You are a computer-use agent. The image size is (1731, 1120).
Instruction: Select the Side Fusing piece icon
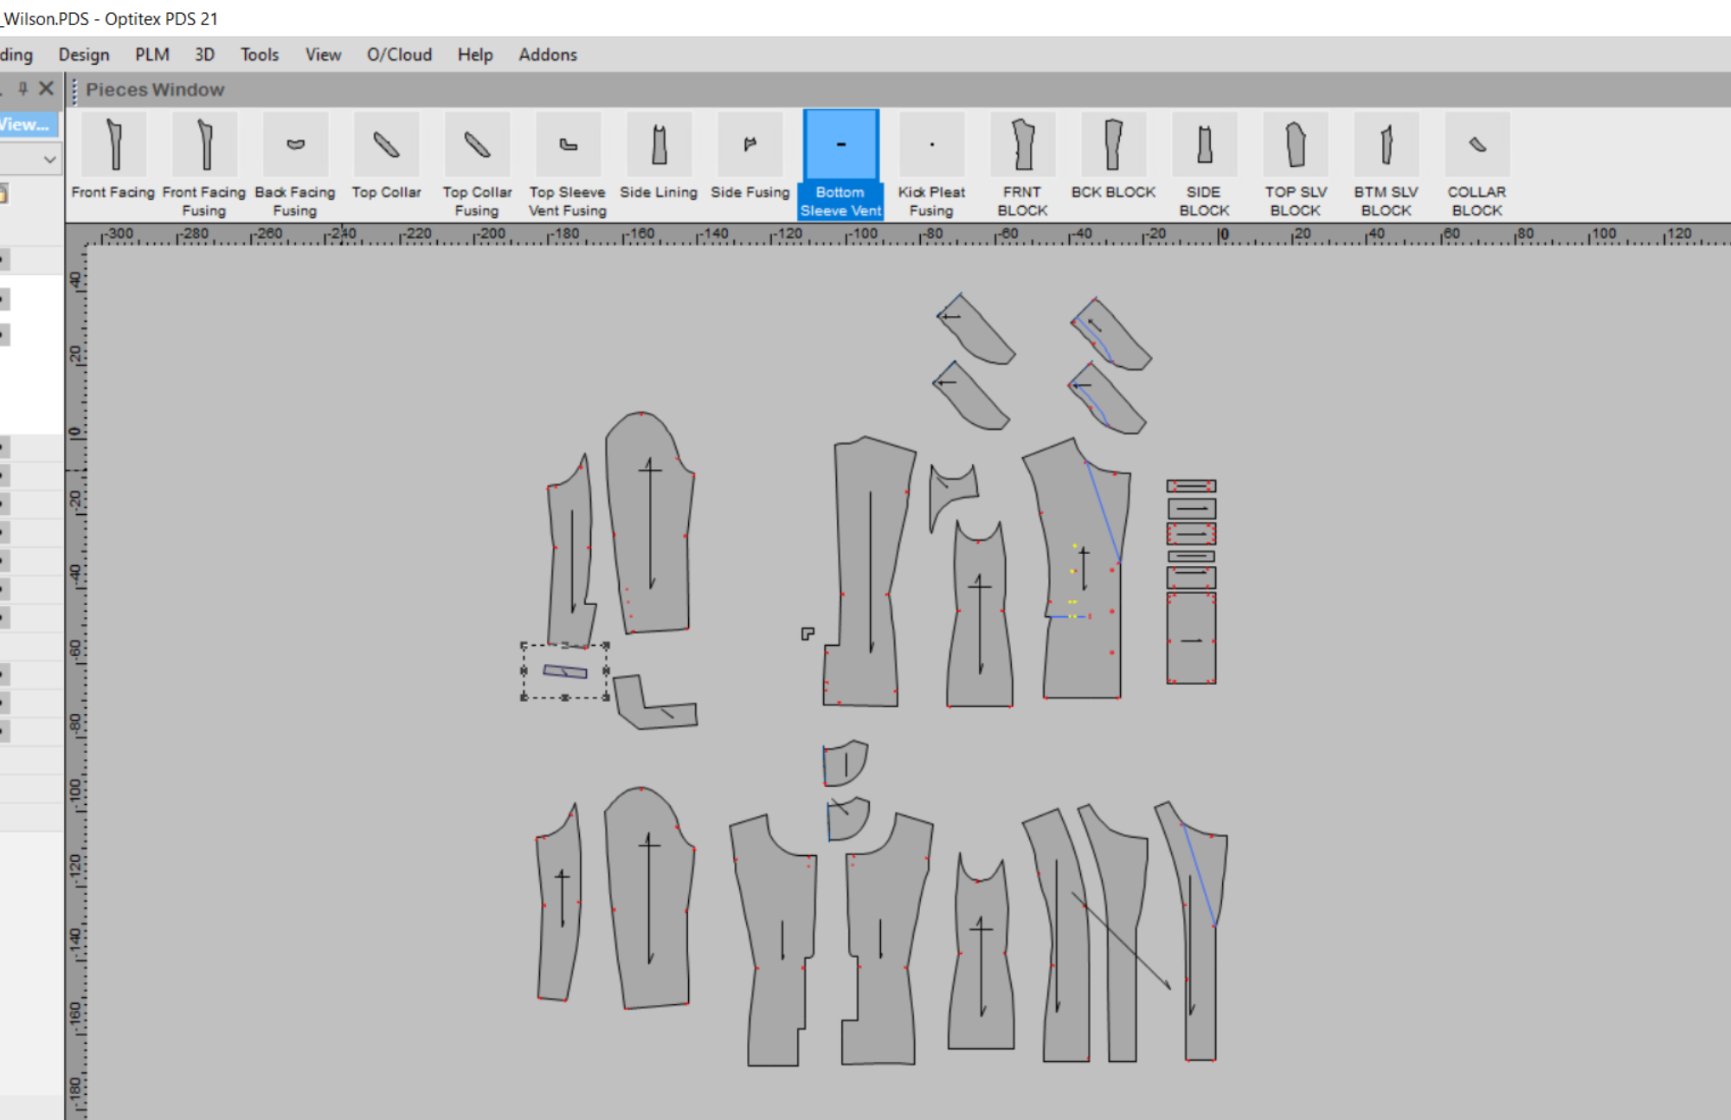[750, 145]
